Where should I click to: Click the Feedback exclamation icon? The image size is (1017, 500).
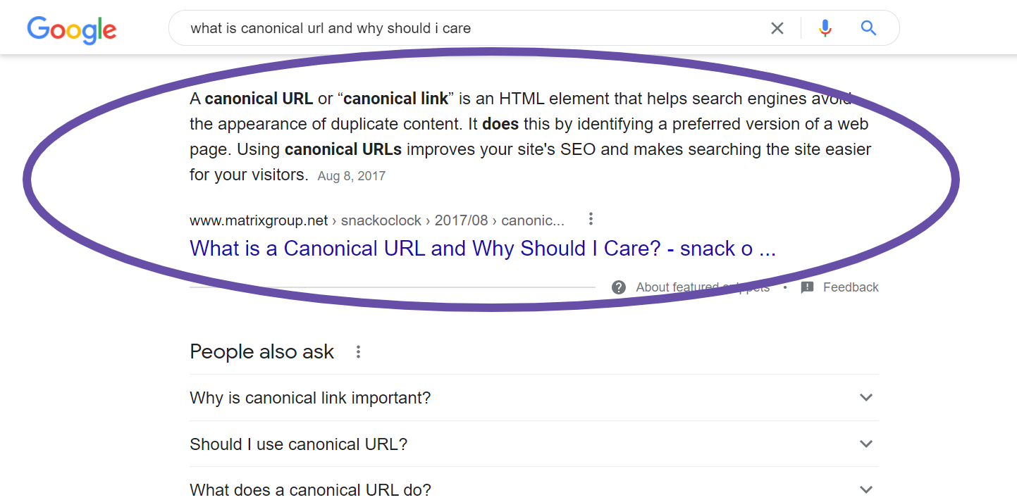pos(808,287)
